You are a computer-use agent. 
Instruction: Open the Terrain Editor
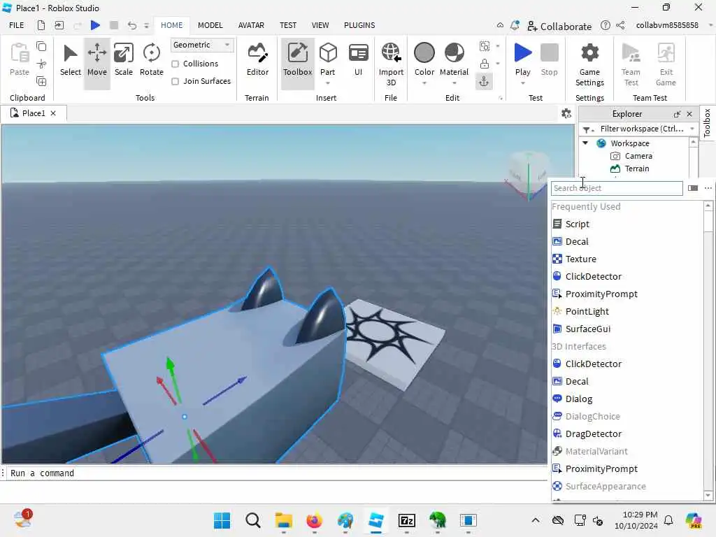coord(257,60)
